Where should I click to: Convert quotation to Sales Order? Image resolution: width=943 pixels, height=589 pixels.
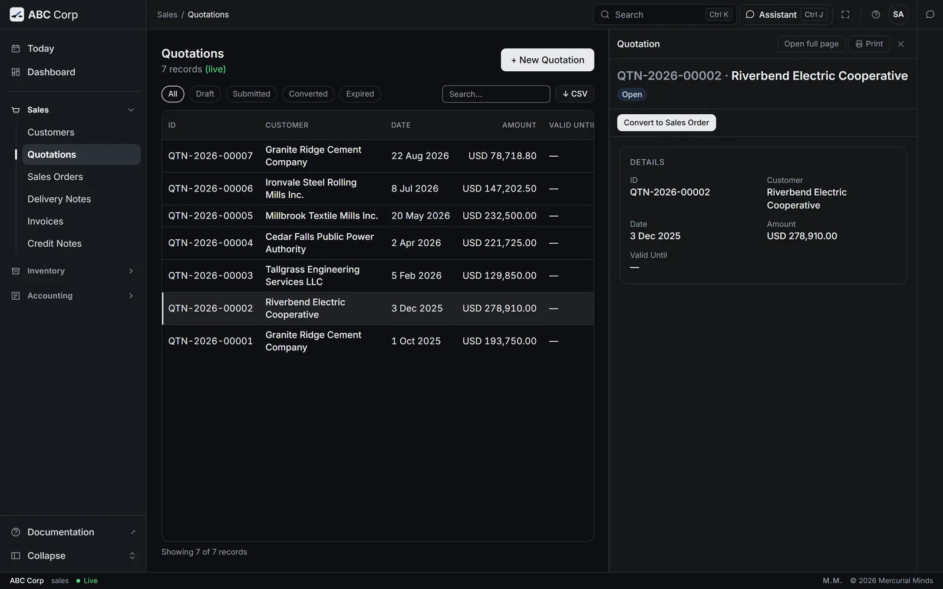coord(667,123)
